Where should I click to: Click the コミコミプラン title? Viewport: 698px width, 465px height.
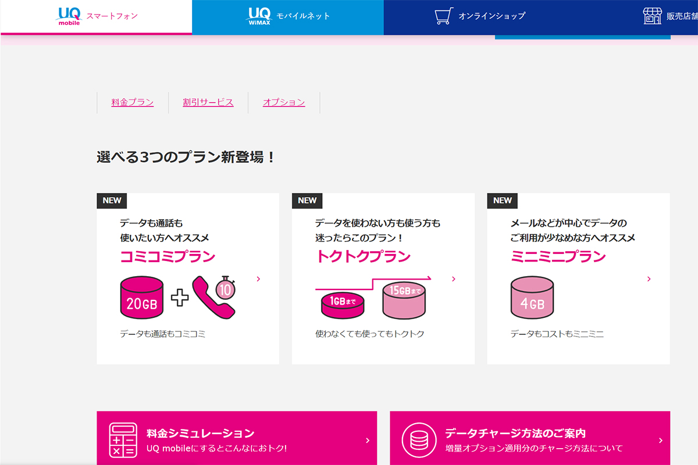168,256
